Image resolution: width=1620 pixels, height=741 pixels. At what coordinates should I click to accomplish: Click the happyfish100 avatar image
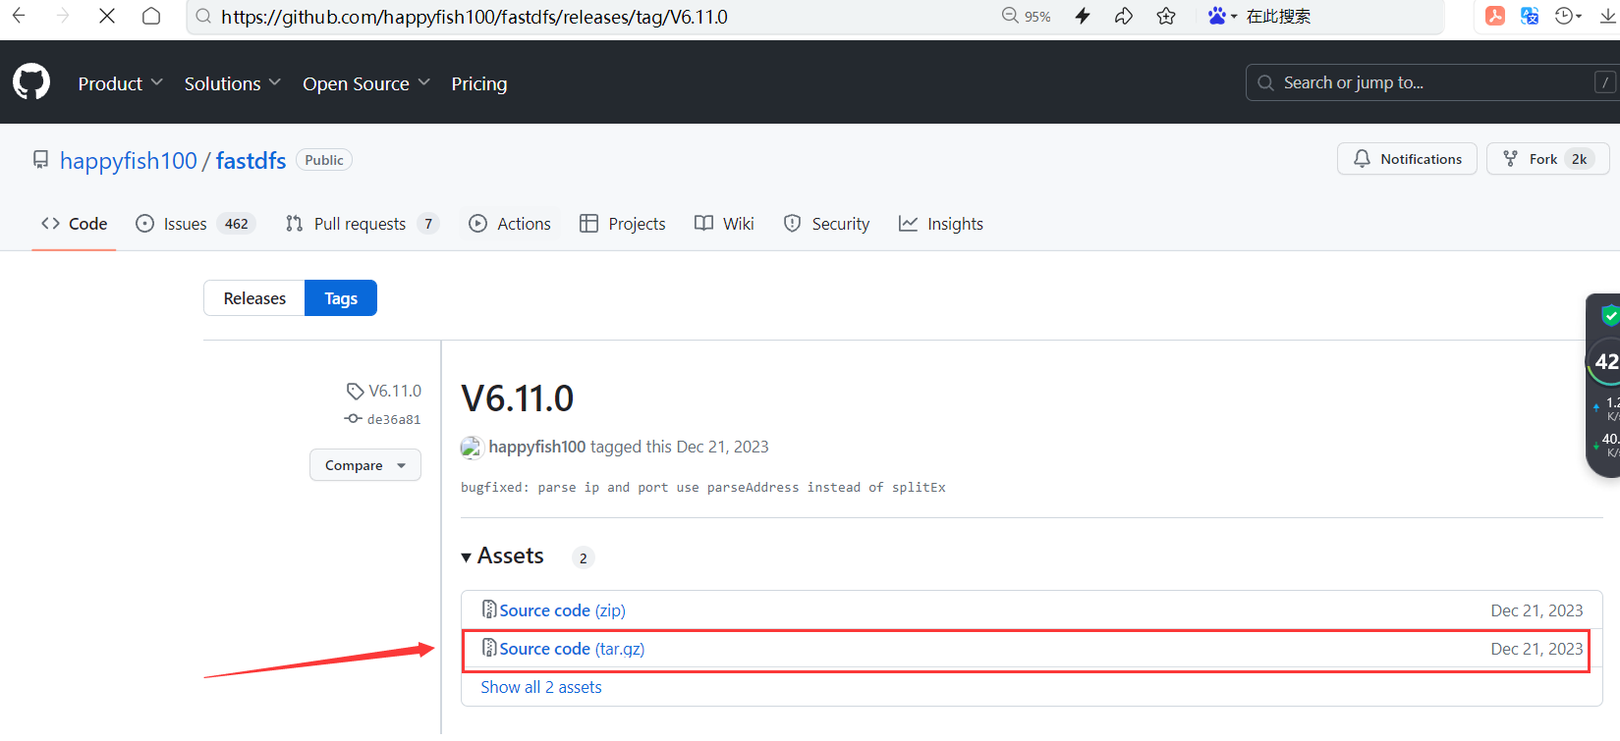pyautogui.click(x=472, y=448)
